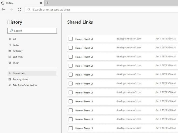Click the calendar icon next to Yesterday

[x=10, y=51]
